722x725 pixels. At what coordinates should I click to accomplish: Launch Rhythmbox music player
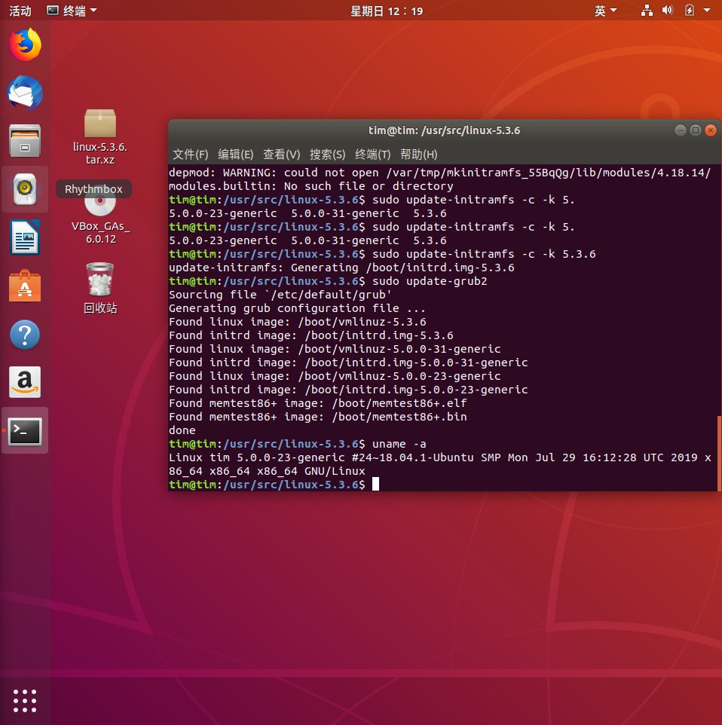pyautogui.click(x=25, y=189)
